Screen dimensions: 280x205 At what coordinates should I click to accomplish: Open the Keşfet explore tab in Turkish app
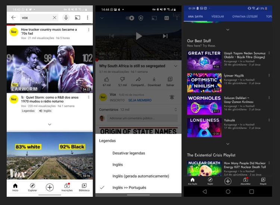(x=210, y=181)
